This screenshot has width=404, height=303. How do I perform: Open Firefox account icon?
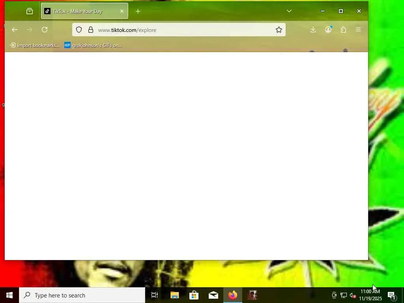click(328, 30)
